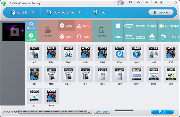Edit the Output Folder path field
Viewport: 180px width, 117px height.
pos(53,112)
